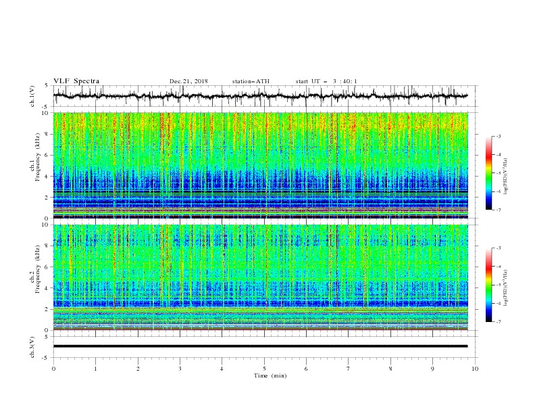Click time axis tick label '1'
Image resolution: width=535 pixels, height=414 pixels.
click(95, 369)
